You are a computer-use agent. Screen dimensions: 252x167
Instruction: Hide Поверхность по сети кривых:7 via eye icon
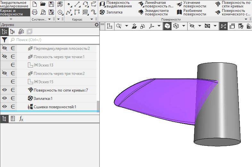tap(4, 90)
